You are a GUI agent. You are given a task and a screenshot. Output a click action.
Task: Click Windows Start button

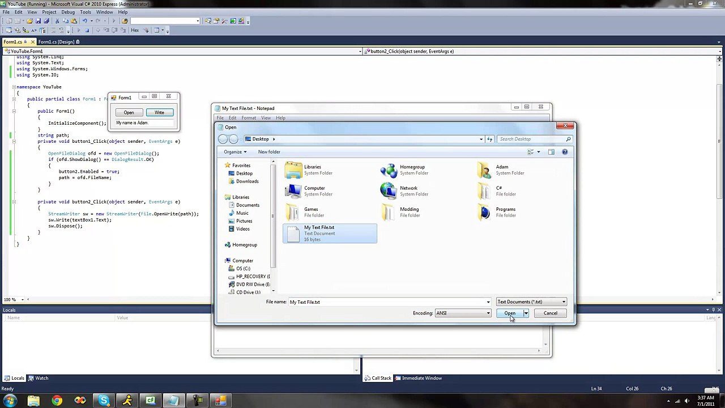(x=10, y=401)
